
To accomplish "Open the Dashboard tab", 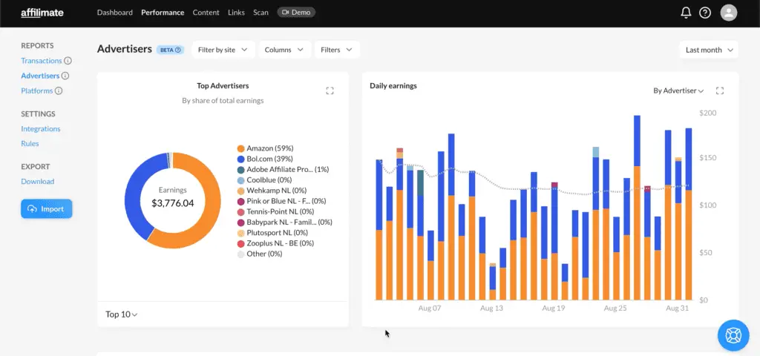I will [115, 13].
